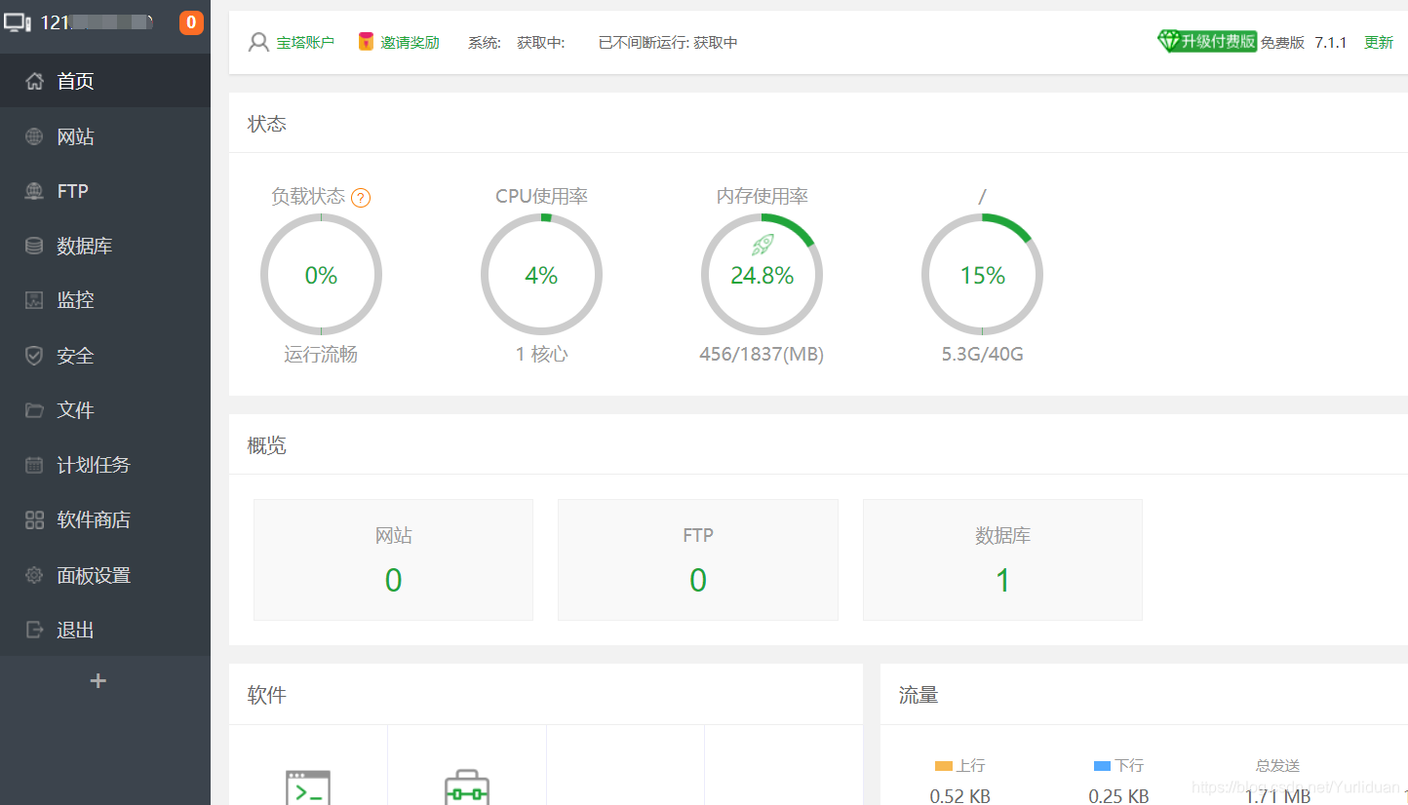Click the 上行 upstream legend swatch
The height and width of the screenshot is (805, 1408).
(x=943, y=766)
